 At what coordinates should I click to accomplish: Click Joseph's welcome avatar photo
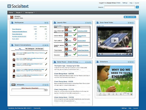click(12, 17)
